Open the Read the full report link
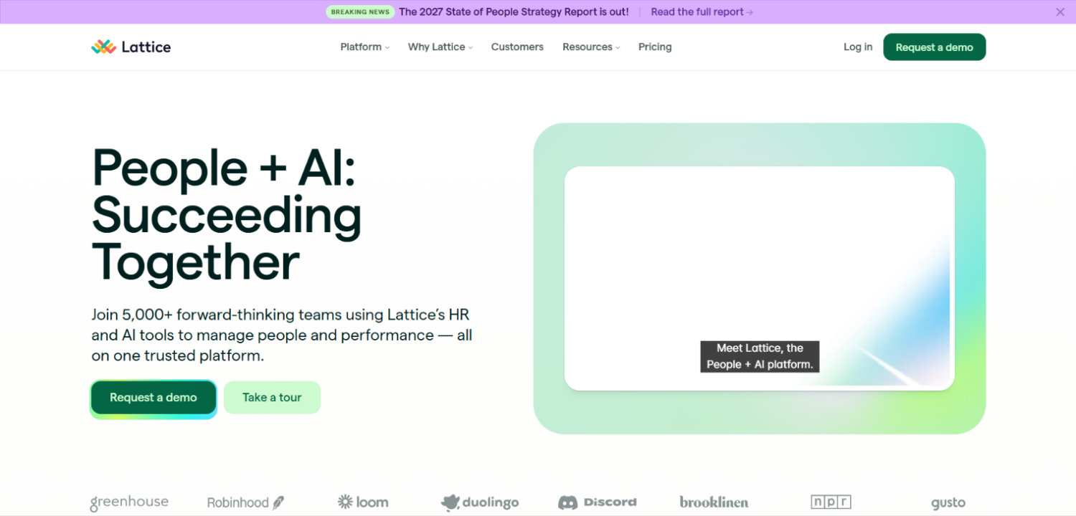1076x516 pixels. point(702,12)
